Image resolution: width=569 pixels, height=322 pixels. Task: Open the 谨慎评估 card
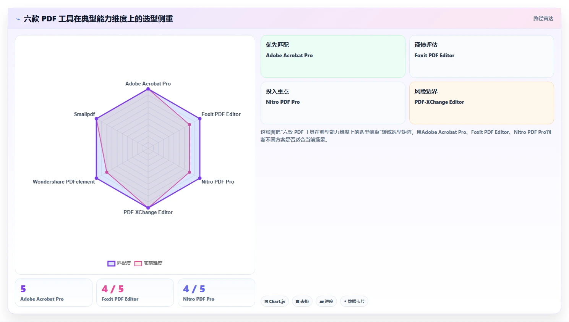481,56
